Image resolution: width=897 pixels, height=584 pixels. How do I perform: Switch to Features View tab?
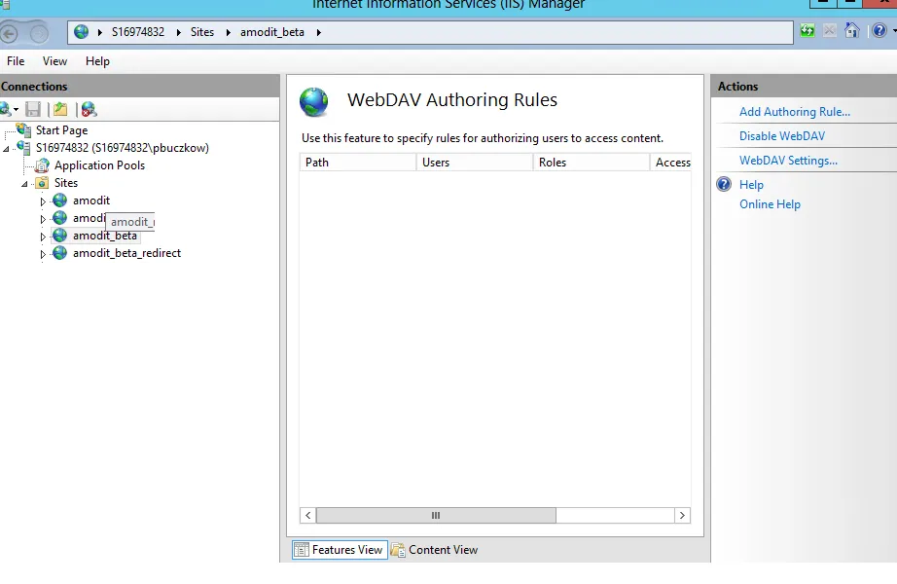coord(340,550)
